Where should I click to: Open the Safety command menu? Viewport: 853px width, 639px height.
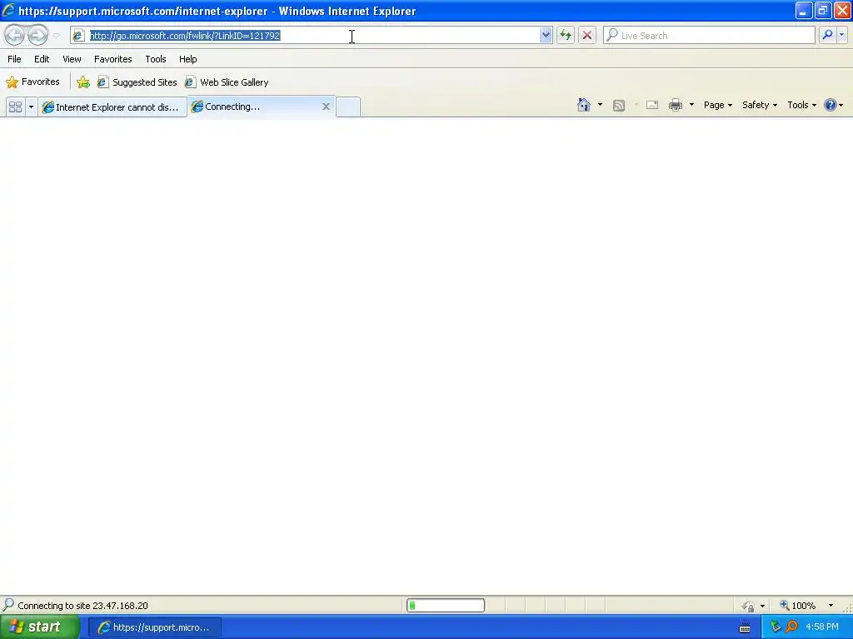[760, 105]
